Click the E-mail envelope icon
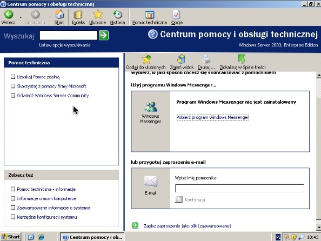 click(151, 181)
